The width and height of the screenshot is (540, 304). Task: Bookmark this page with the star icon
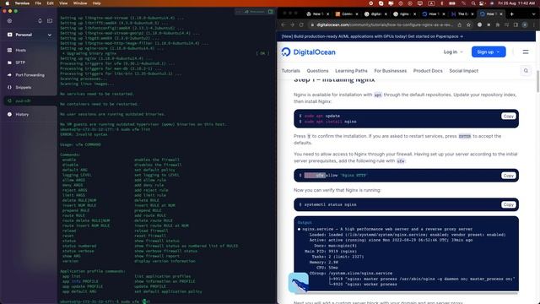pos(469,24)
